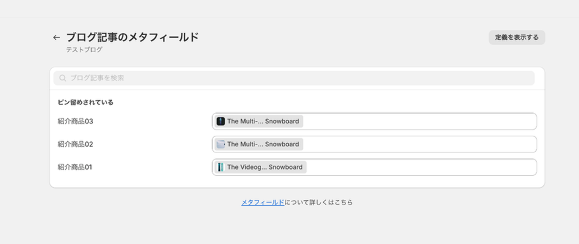Click the ブログ記事のメタフィールド page title
This screenshot has width=579, height=244.
[x=132, y=37]
